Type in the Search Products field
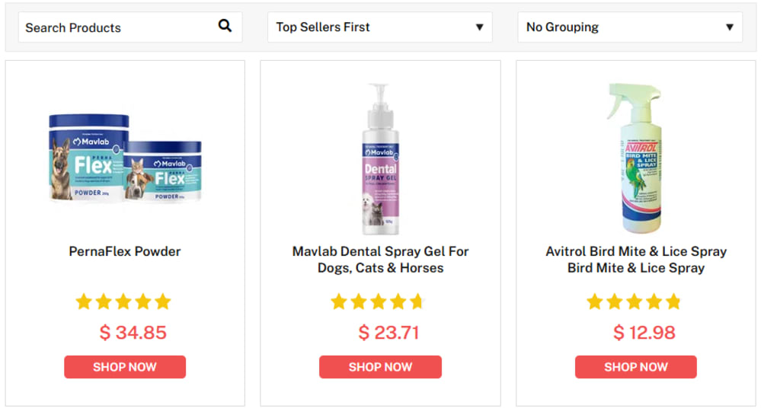The image size is (780, 418). tap(114, 27)
